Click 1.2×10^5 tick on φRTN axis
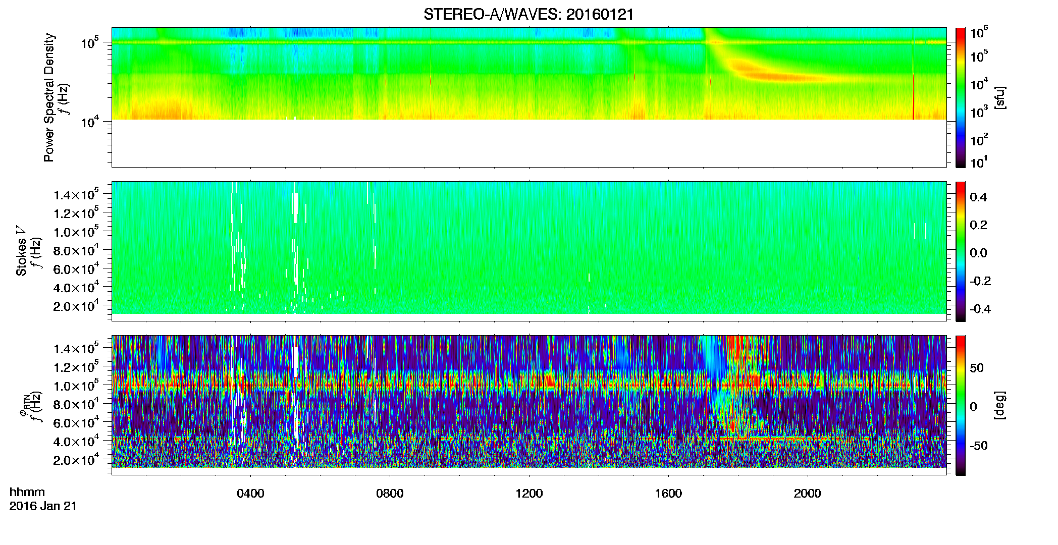Image resolution: width=1058 pixels, height=545 pixels. pyautogui.click(x=76, y=367)
